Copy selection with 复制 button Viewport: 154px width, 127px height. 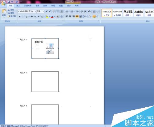11,13
